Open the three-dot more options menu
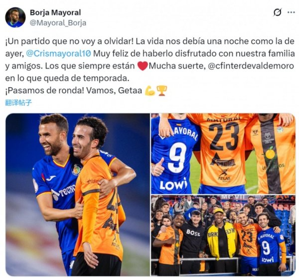Screen dimensions: 299x278 [x=291, y=12]
